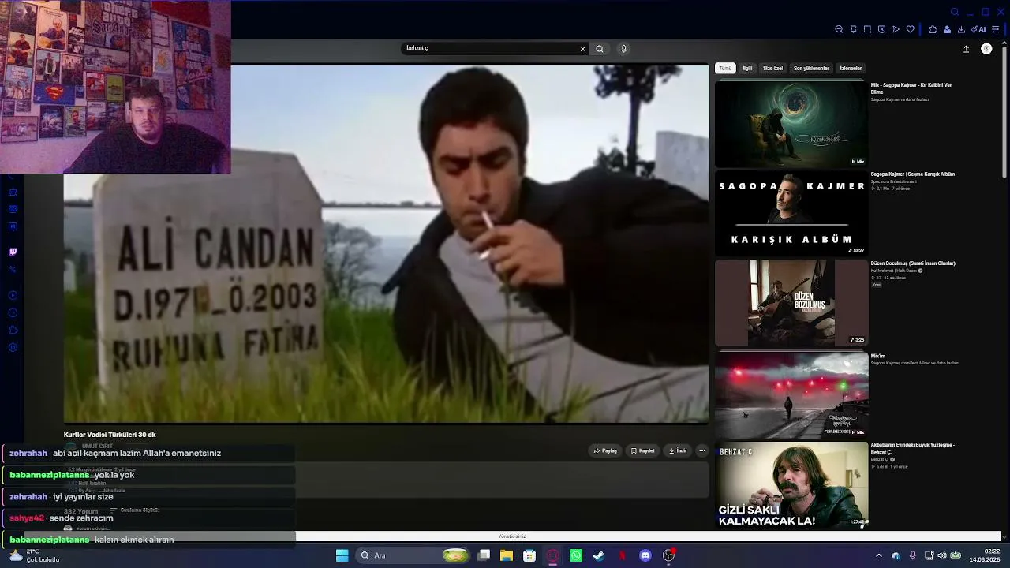This screenshot has width=1010, height=568.
Task: Open Steam from the taskbar
Action: pos(599,555)
